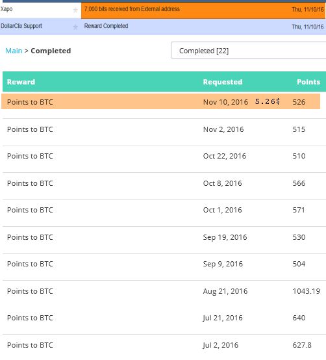Sort by the Points column header
Viewport: 326px width, 360px height.
(x=308, y=82)
